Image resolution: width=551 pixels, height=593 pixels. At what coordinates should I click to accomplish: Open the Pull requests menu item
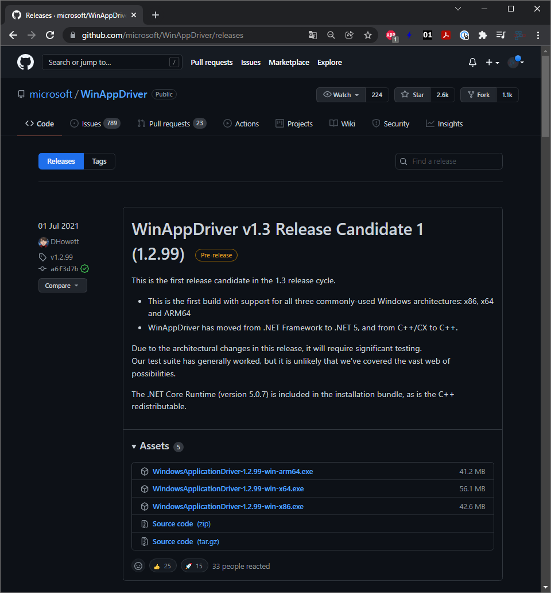pos(211,61)
